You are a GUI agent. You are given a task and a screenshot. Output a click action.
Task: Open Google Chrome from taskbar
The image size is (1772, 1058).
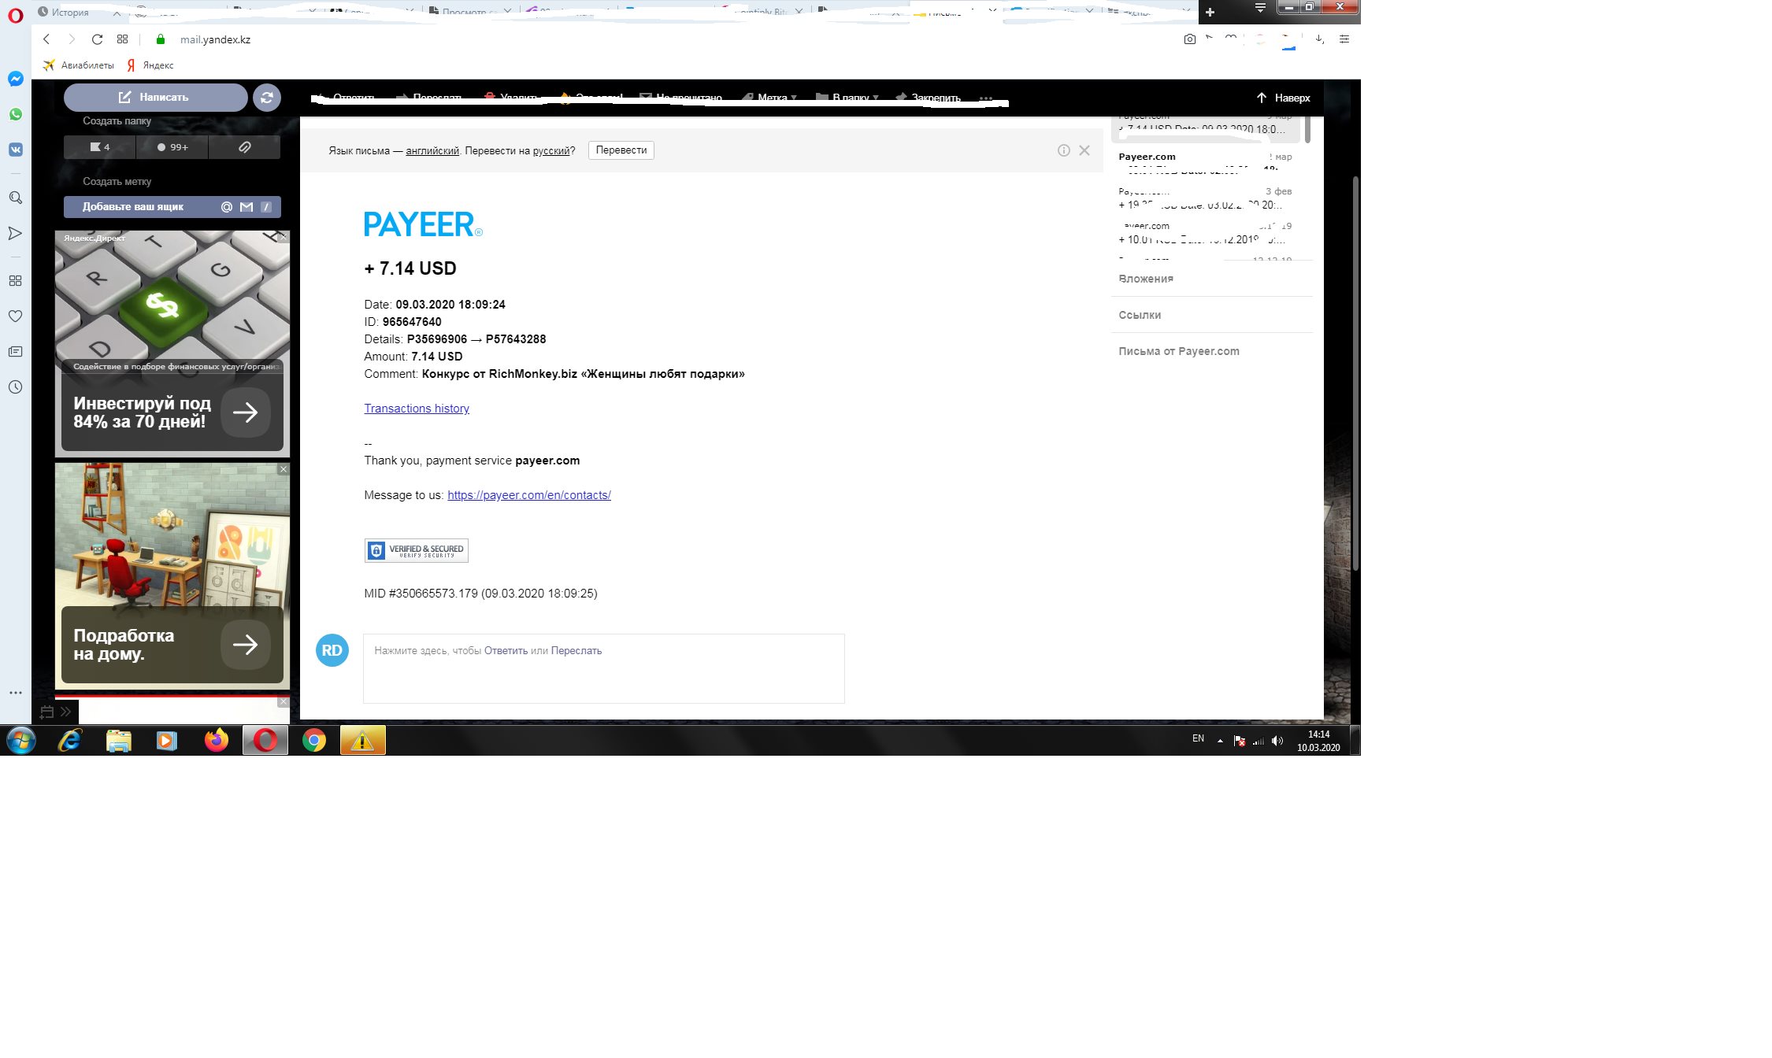[314, 741]
